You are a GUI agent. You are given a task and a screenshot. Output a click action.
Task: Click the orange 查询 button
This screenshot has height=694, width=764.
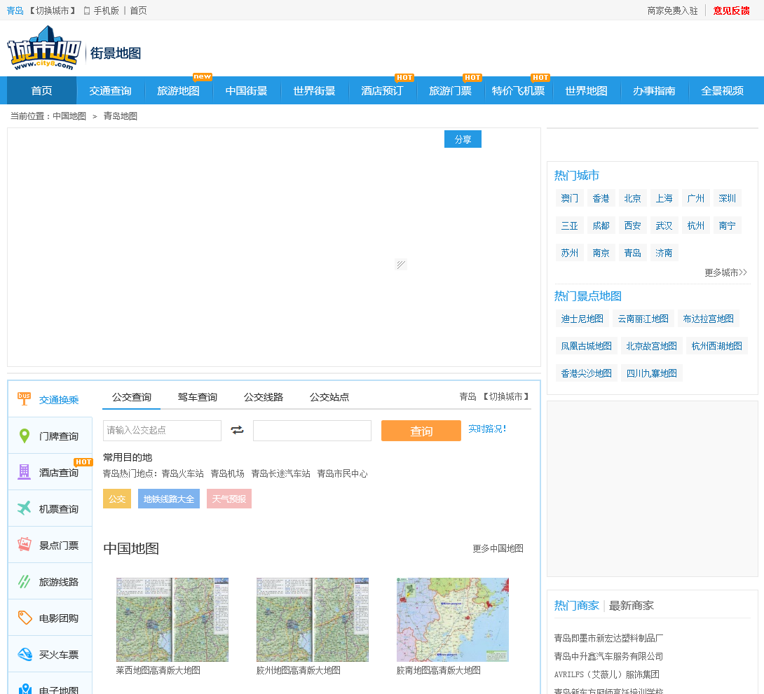point(421,431)
